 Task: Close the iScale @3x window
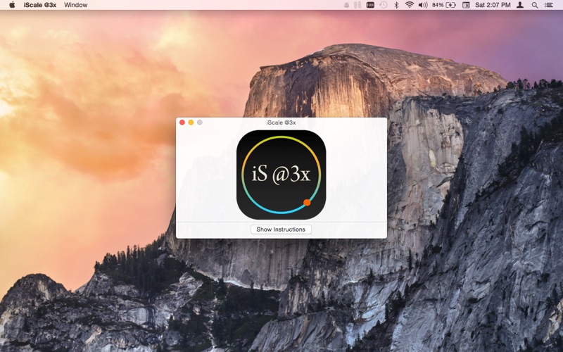[182, 122]
